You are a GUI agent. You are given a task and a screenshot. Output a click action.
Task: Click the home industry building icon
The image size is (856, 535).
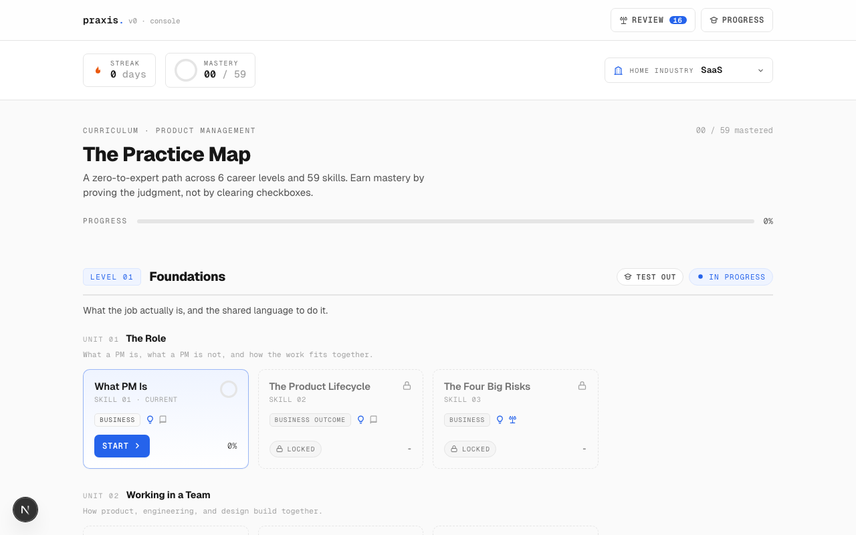(618, 70)
